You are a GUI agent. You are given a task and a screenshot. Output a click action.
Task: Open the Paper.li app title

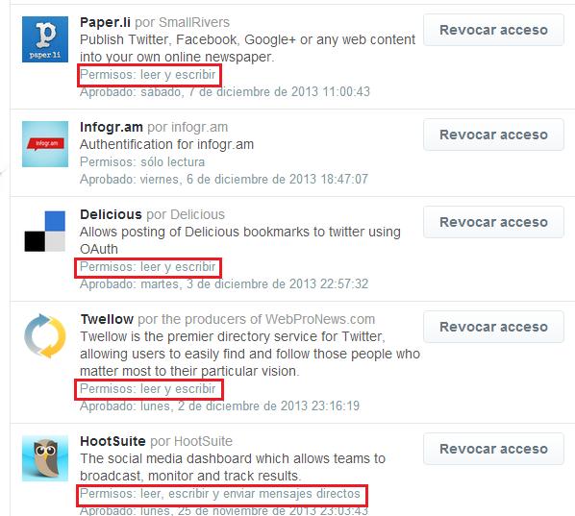click(x=105, y=22)
